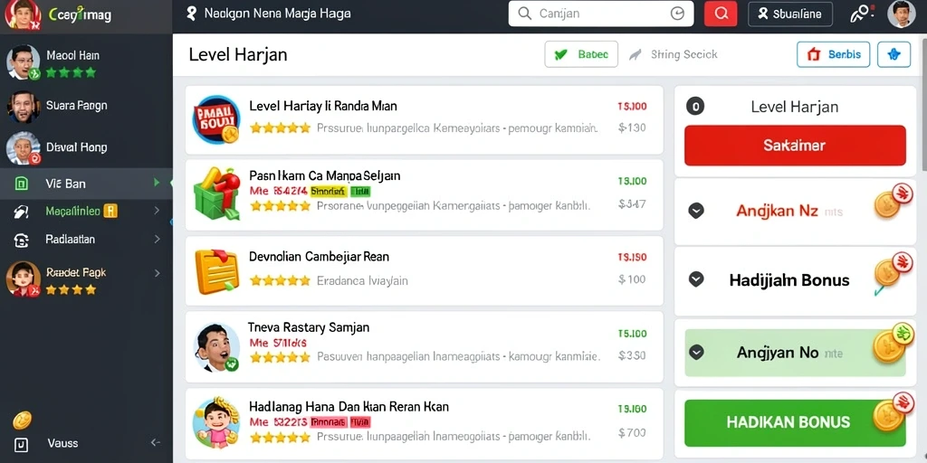Click the Canjjan search input field
Viewport: 927px width, 463px height.
click(x=601, y=14)
